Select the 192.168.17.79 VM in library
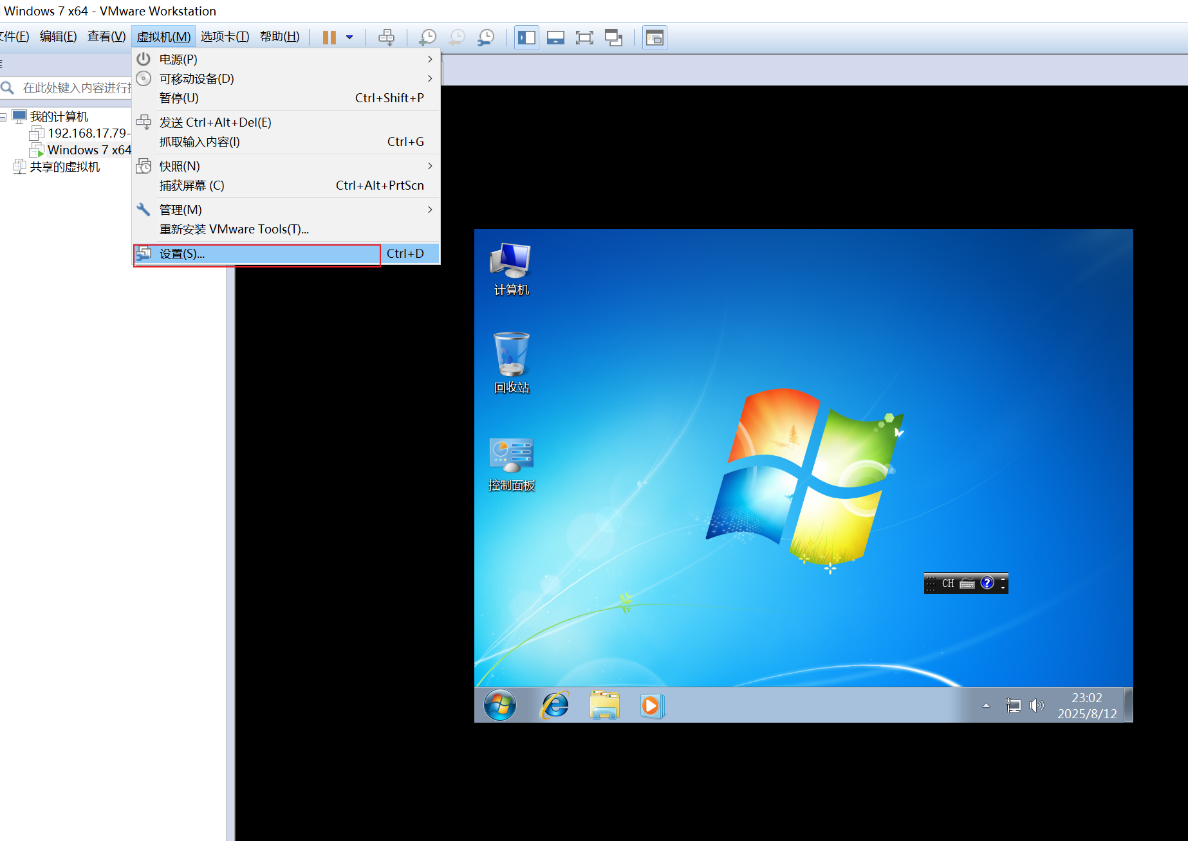 tap(89, 133)
